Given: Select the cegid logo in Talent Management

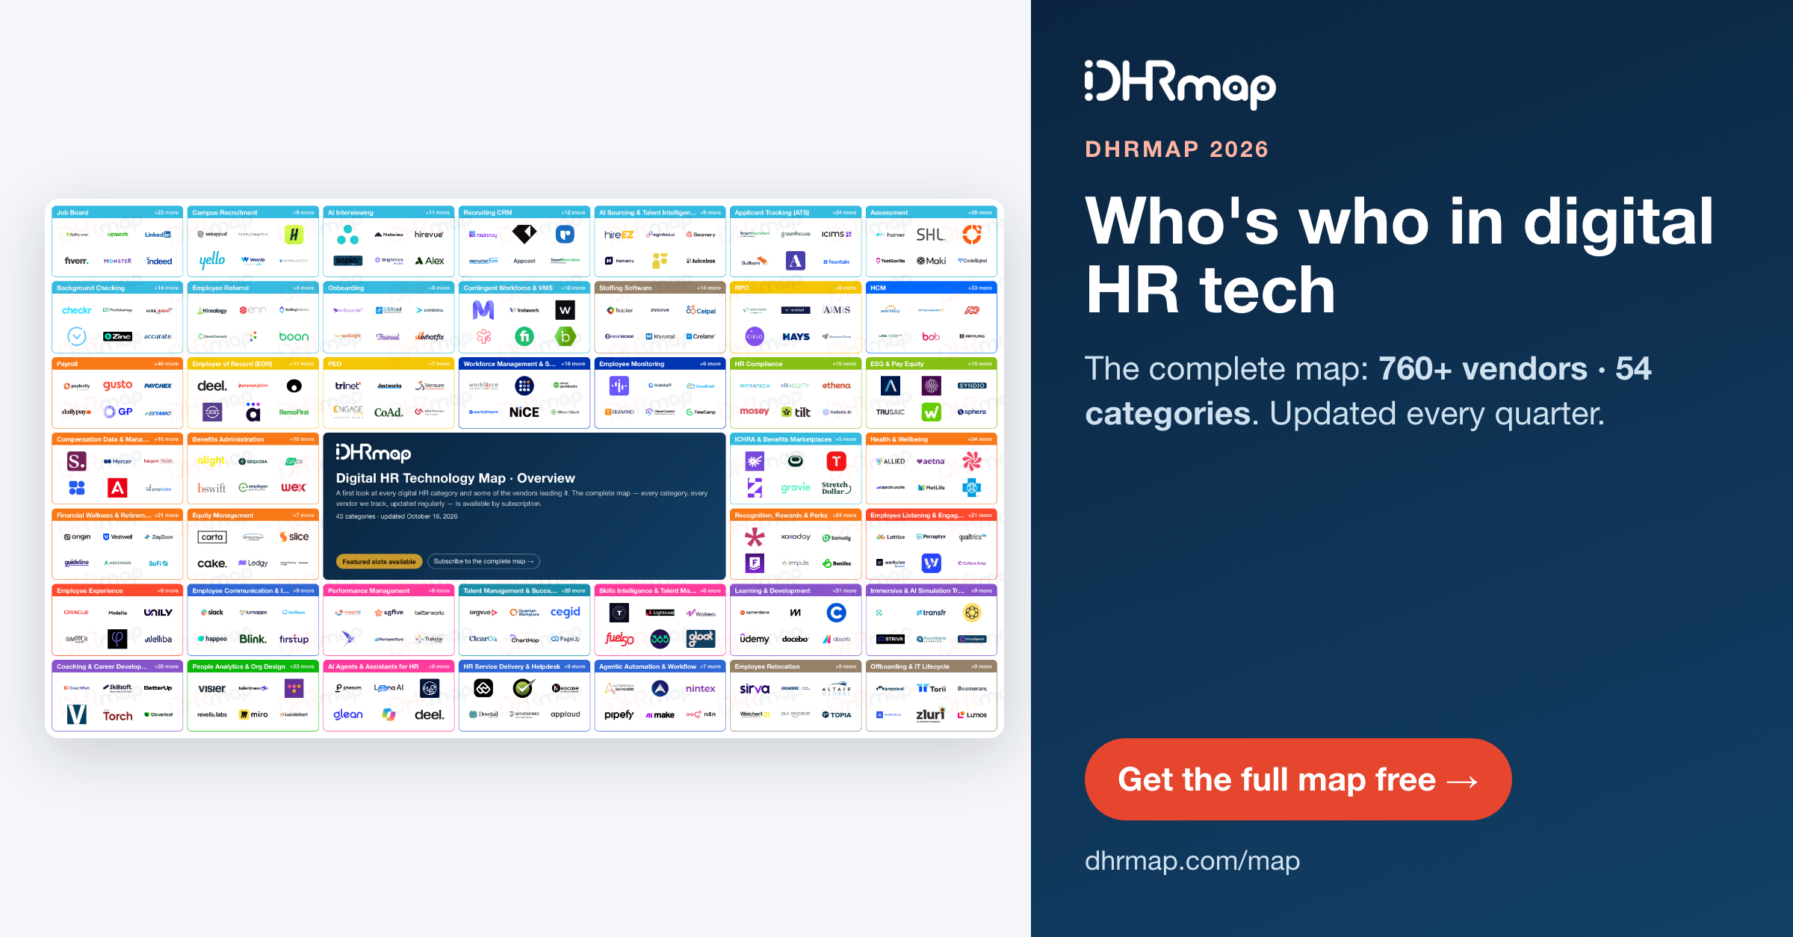Looking at the screenshot, I should 565,612.
